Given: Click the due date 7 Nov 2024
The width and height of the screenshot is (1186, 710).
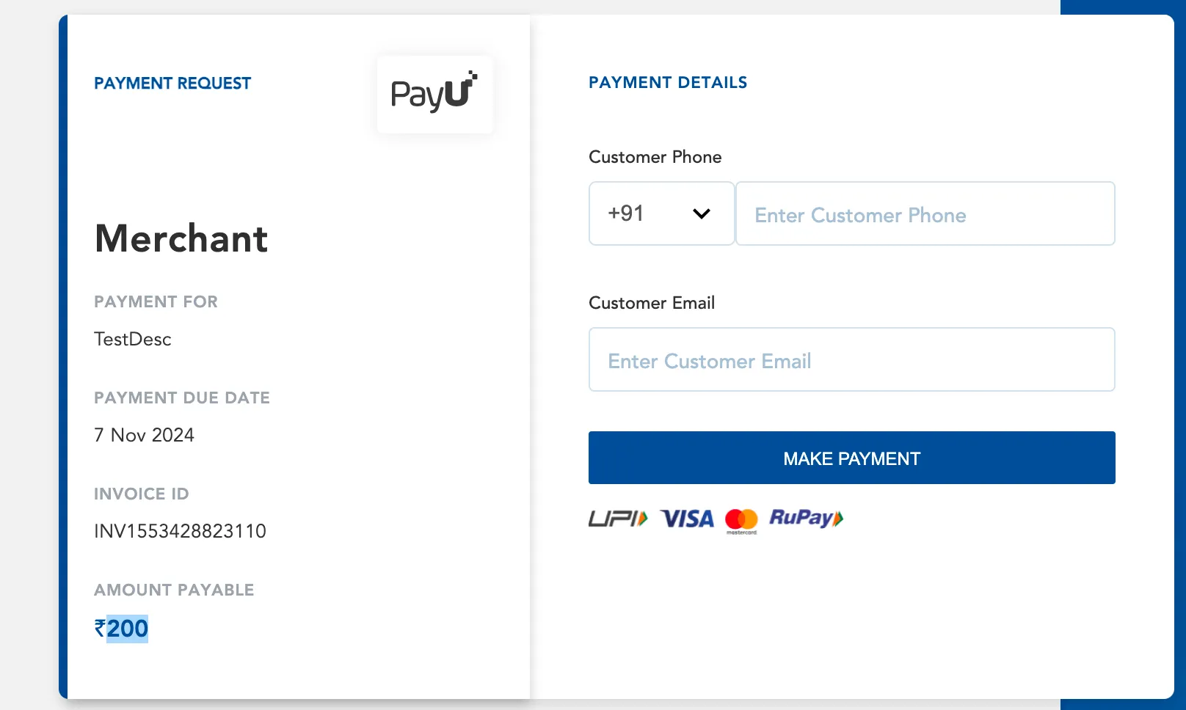Looking at the screenshot, I should tap(144, 435).
